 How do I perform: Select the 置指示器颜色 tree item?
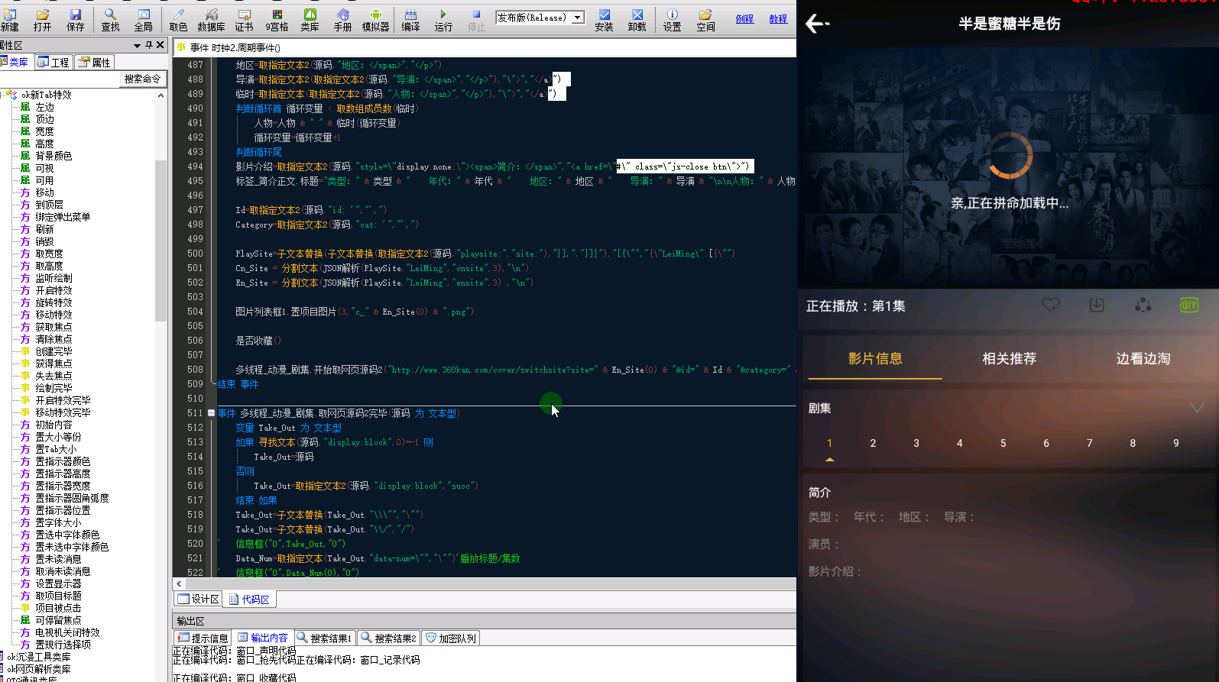coord(63,461)
